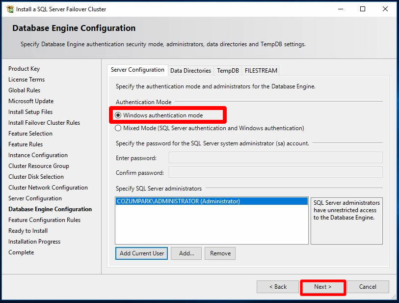Select the Server Configuration tab

coord(137,70)
